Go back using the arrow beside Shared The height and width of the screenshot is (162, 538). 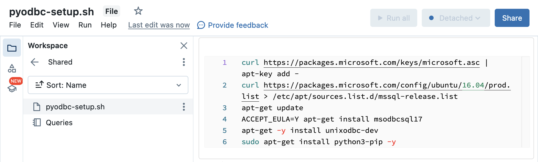coord(35,62)
